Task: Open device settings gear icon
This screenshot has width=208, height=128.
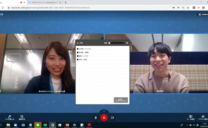Action: (203, 117)
